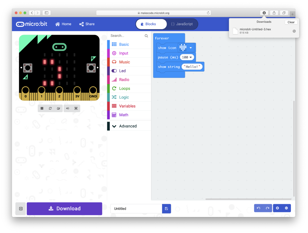Open the Variables blocks category

pyautogui.click(x=129, y=106)
